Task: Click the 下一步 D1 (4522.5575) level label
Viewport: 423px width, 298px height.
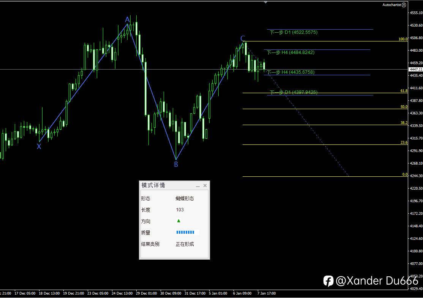Action: (x=294, y=32)
